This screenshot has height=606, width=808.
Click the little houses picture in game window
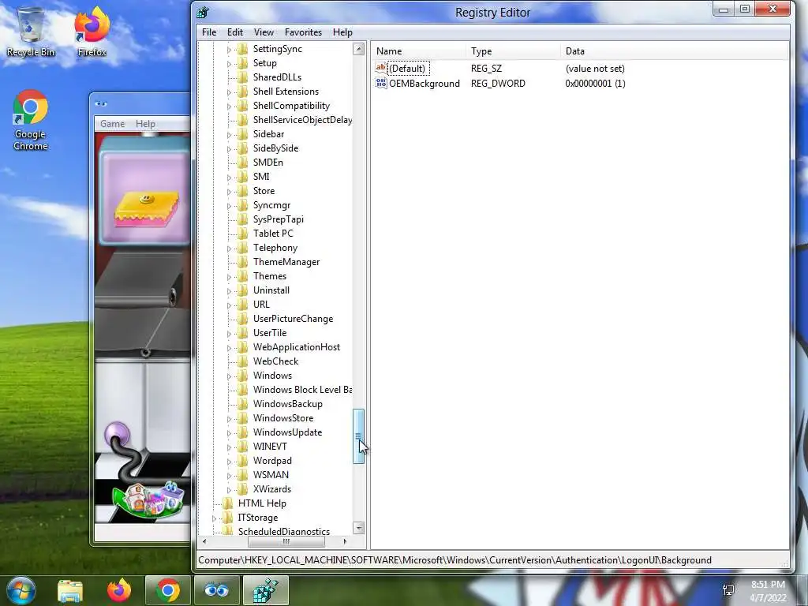151,499
